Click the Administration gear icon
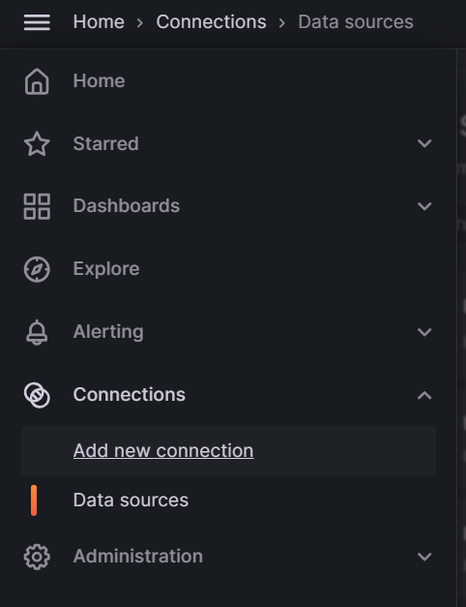Image resolution: width=466 pixels, height=607 pixels. pos(37,557)
